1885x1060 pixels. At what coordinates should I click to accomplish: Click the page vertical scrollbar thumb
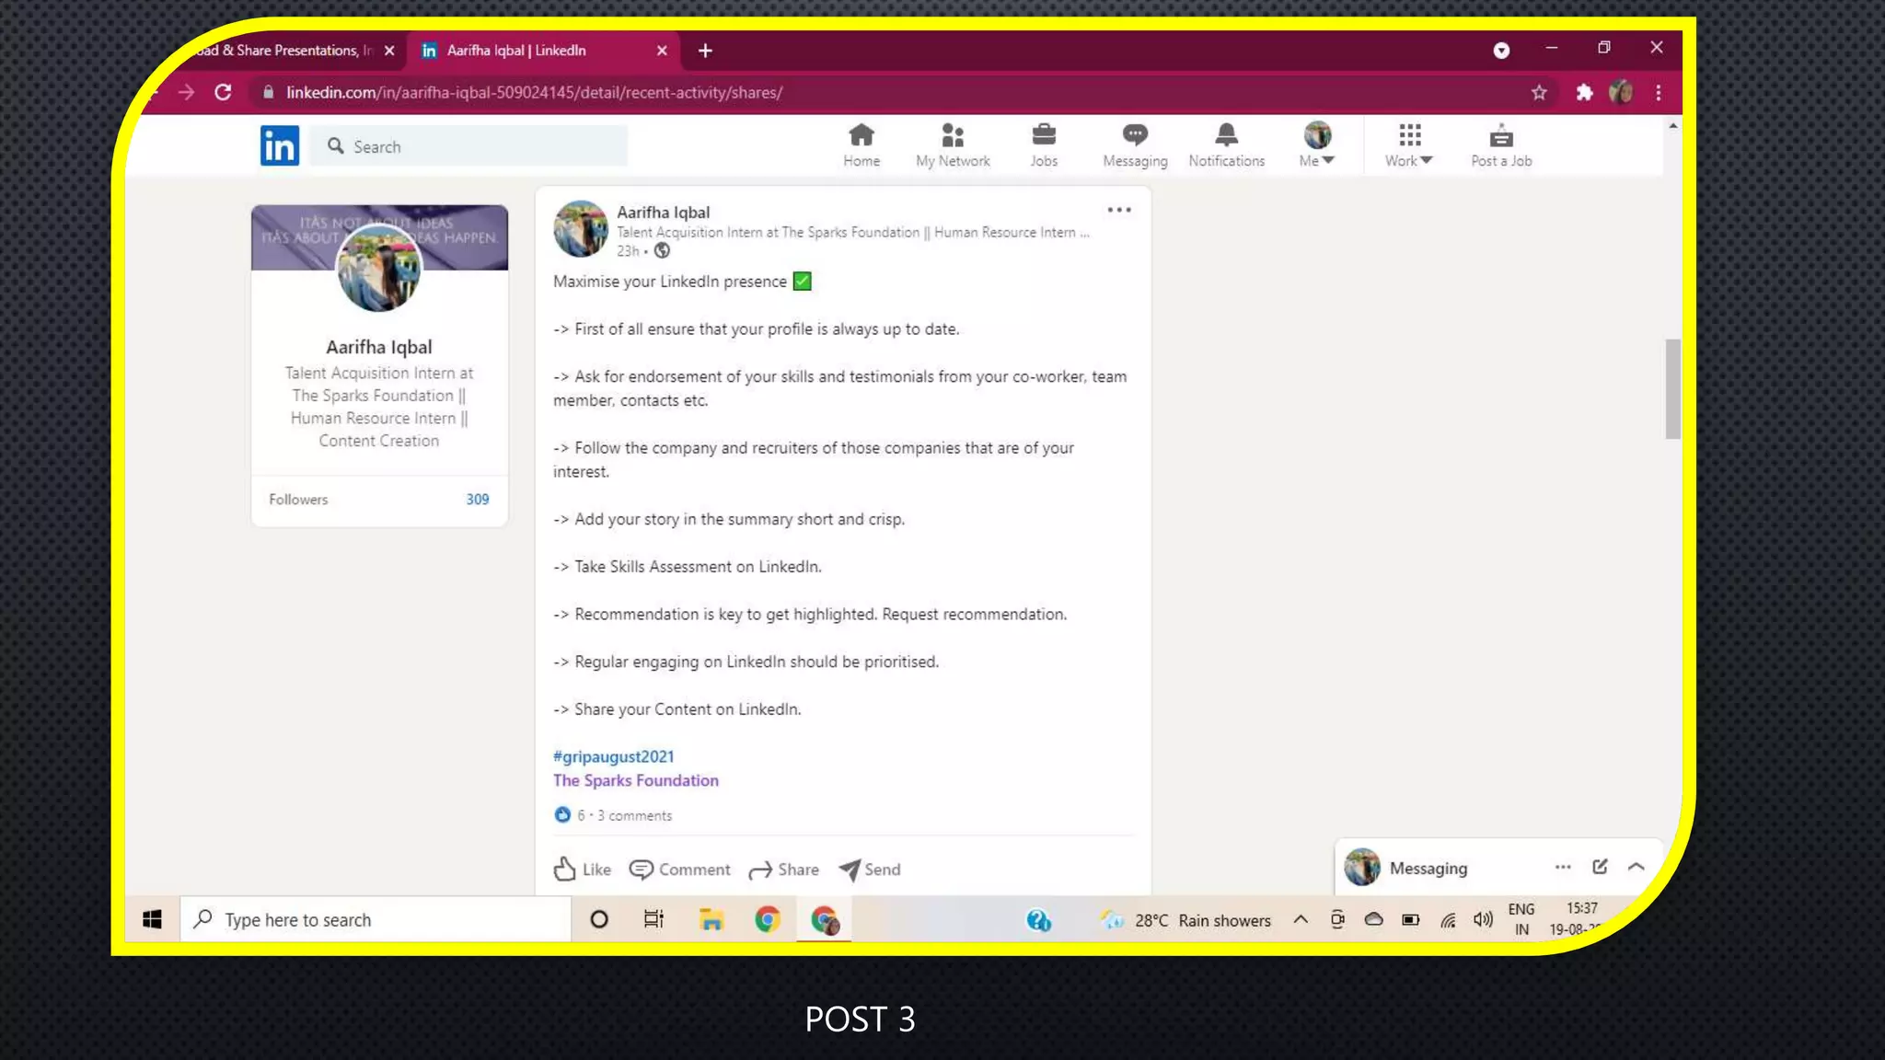coord(1672,388)
